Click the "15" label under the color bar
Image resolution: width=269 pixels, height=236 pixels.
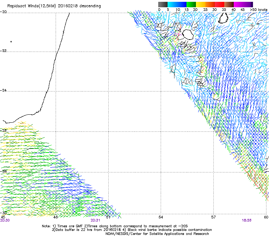186,10
